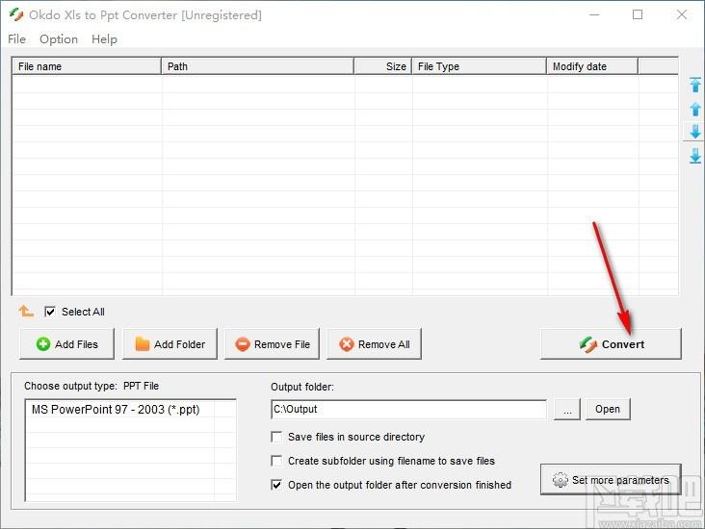Select MS PowerPoint 97 - 2003 (*.ppt) output type

[x=116, y=410]
